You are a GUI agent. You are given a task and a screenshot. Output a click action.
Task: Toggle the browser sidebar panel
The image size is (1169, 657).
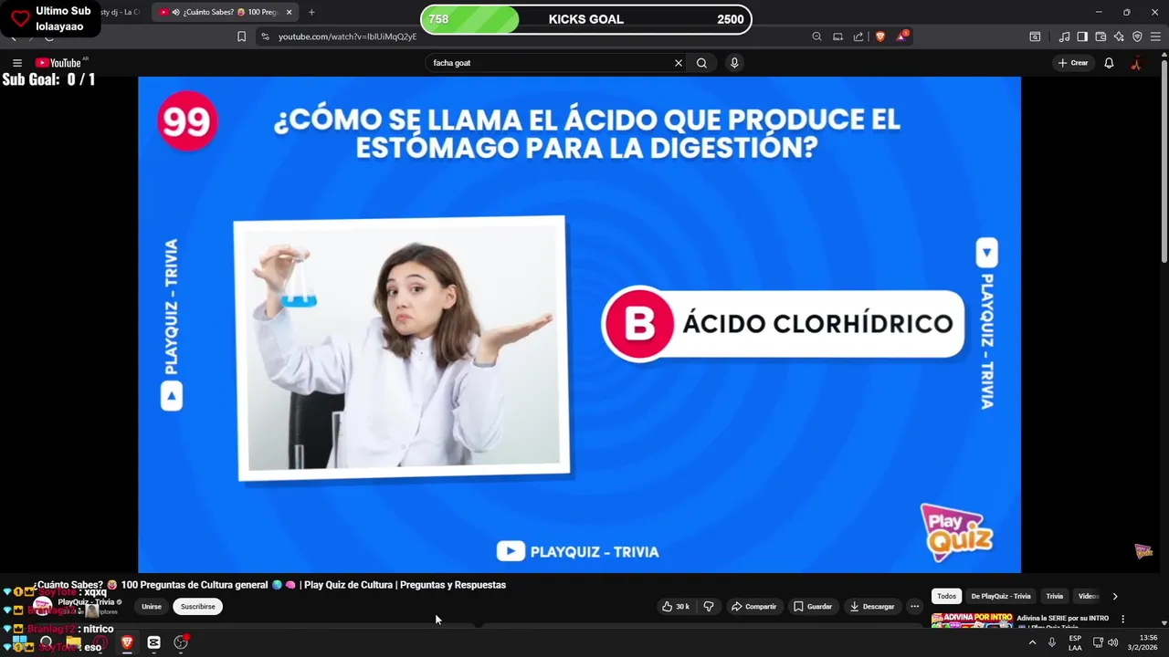click(x=1082, y=36)
